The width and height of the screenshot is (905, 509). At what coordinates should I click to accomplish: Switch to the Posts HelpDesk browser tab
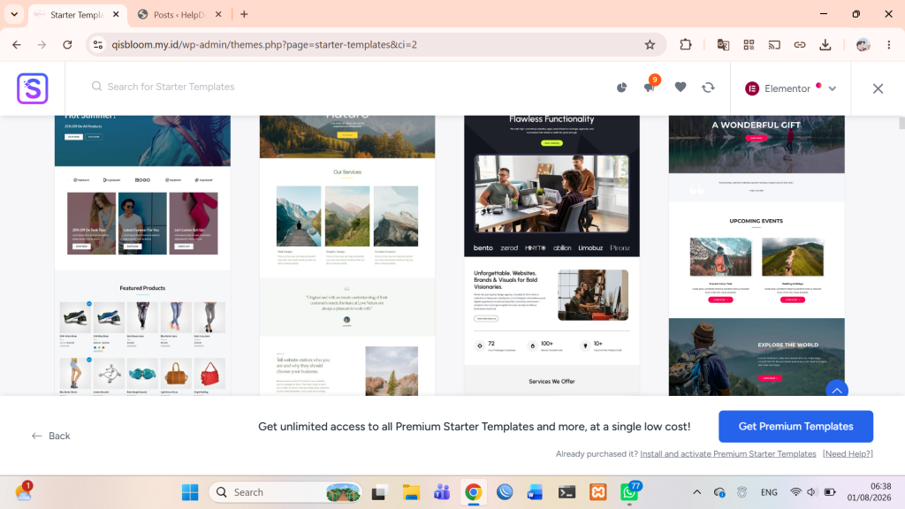(179, 14)
